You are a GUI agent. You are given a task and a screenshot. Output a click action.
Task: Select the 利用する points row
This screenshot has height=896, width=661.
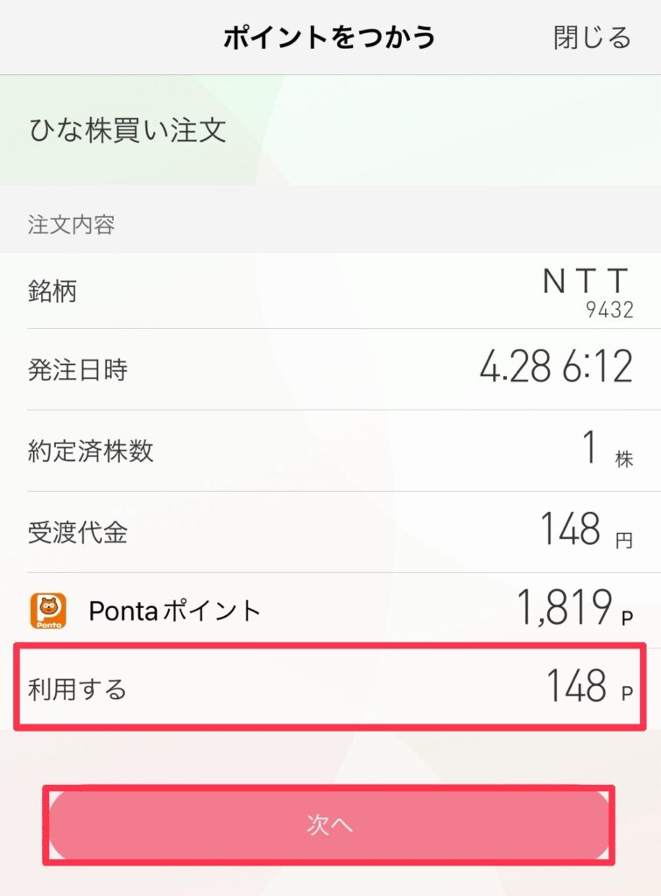330,688
